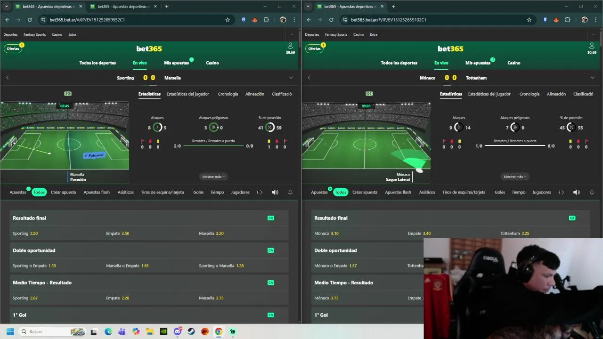Open new tab in left browser window
Screen dimensions: 603x339
click(166, 6)
